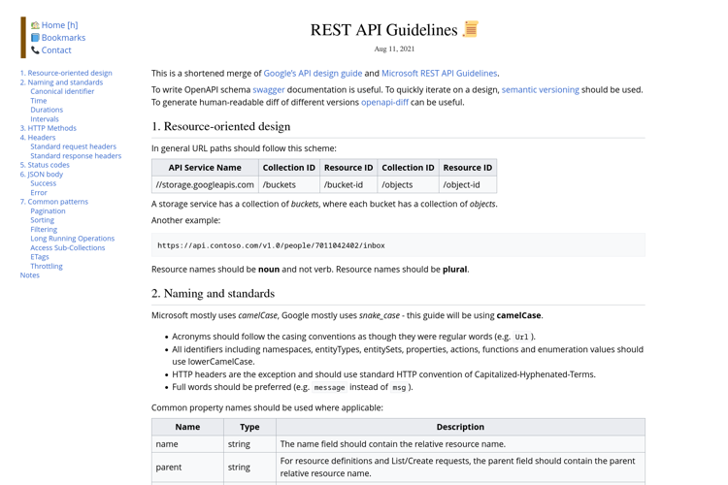Click the Bookmarks book icon
The height and width of the screenshot is (485, 728).
point(35,38)
